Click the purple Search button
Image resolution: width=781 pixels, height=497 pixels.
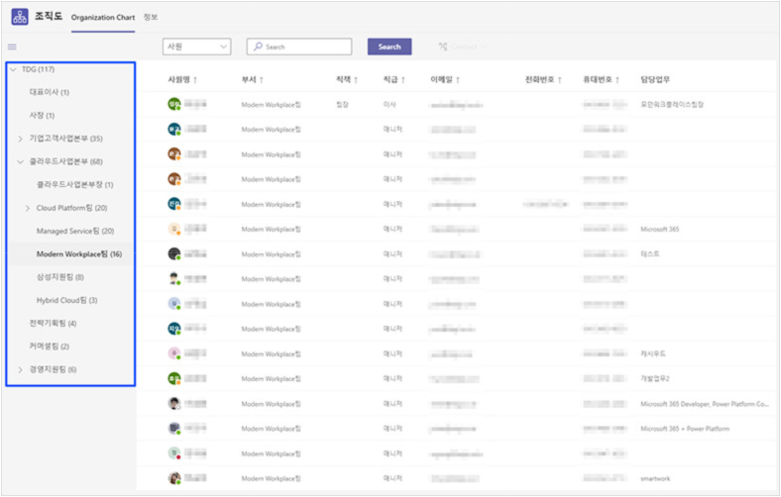[x=390, y=47]
